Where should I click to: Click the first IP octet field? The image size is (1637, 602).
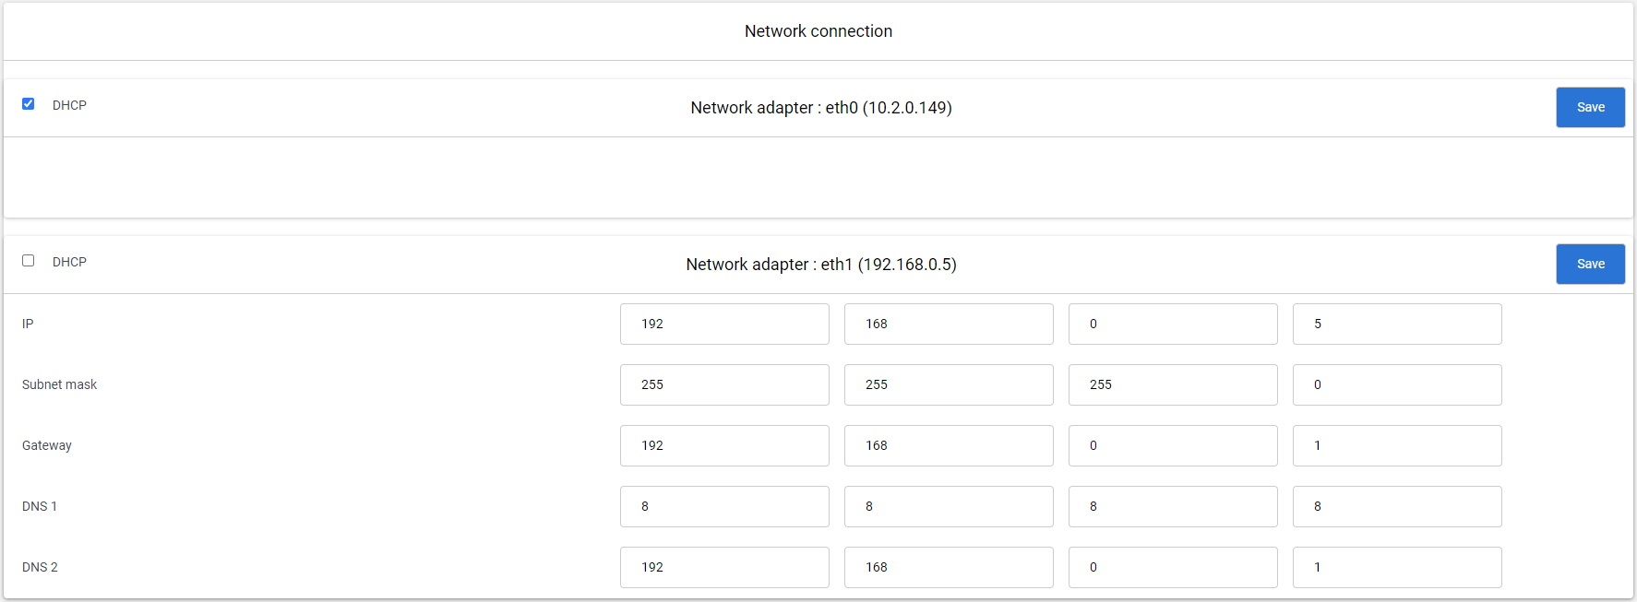pos(724,324)
